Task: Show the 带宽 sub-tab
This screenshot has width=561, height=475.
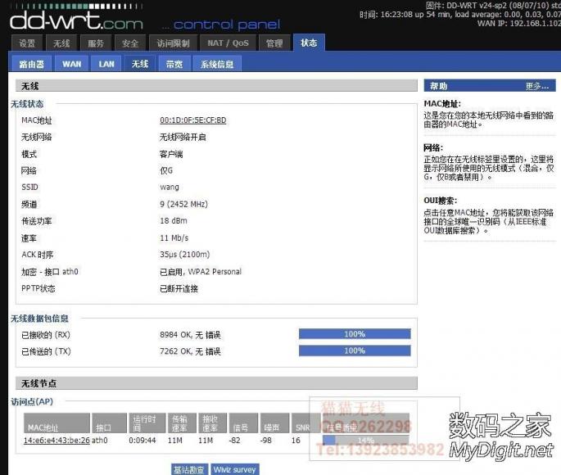Action: pos(174,64)
